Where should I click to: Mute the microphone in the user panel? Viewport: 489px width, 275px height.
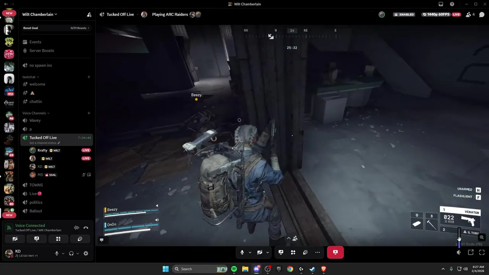57,253
